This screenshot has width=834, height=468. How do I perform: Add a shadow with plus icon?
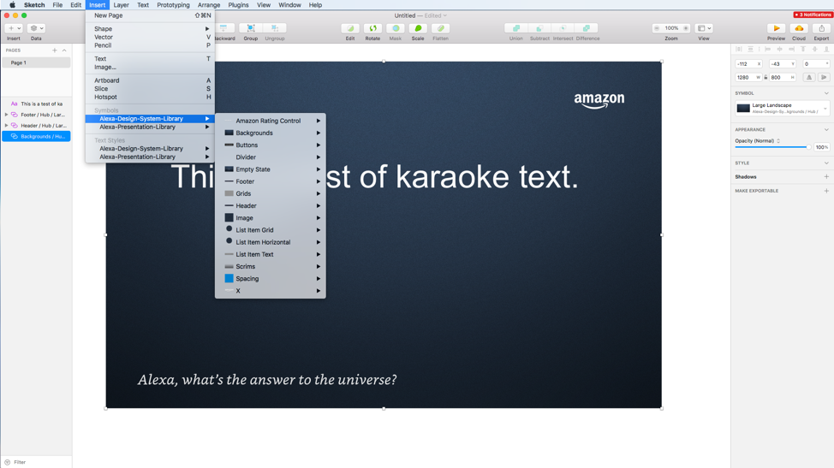[826, 177]
